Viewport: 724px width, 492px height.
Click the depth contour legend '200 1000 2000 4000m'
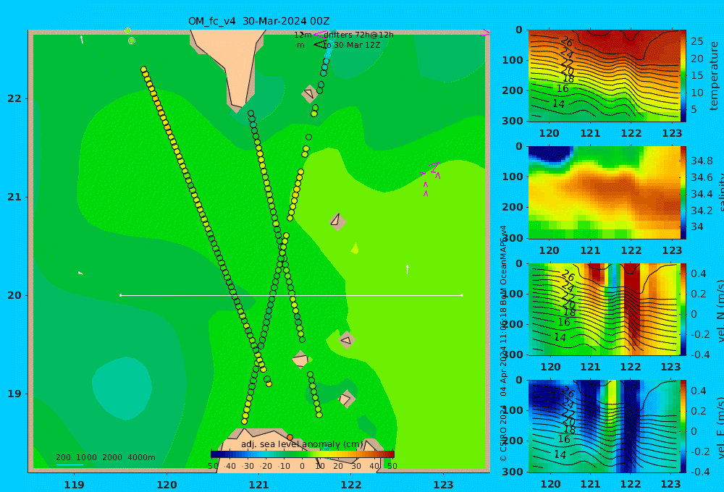(106, 457)
